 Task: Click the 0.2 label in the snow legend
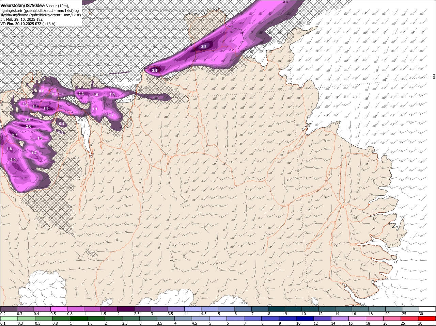tap(3, 314)
